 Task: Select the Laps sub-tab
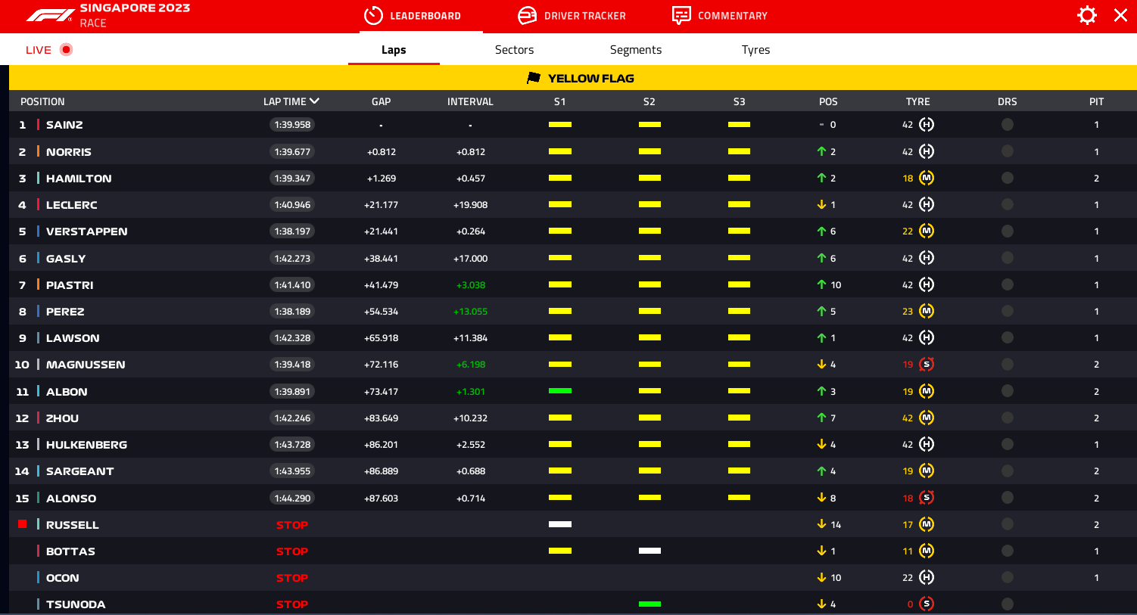(394, 50)
